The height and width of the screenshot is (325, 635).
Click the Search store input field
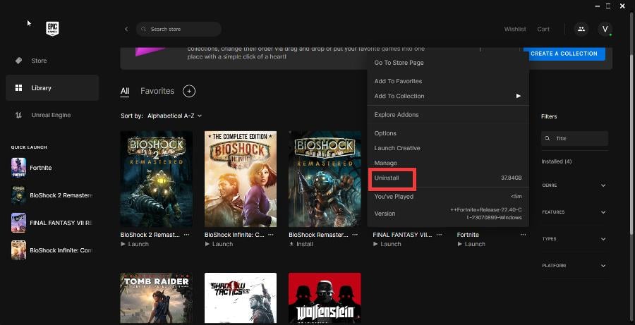pos(179,29)
